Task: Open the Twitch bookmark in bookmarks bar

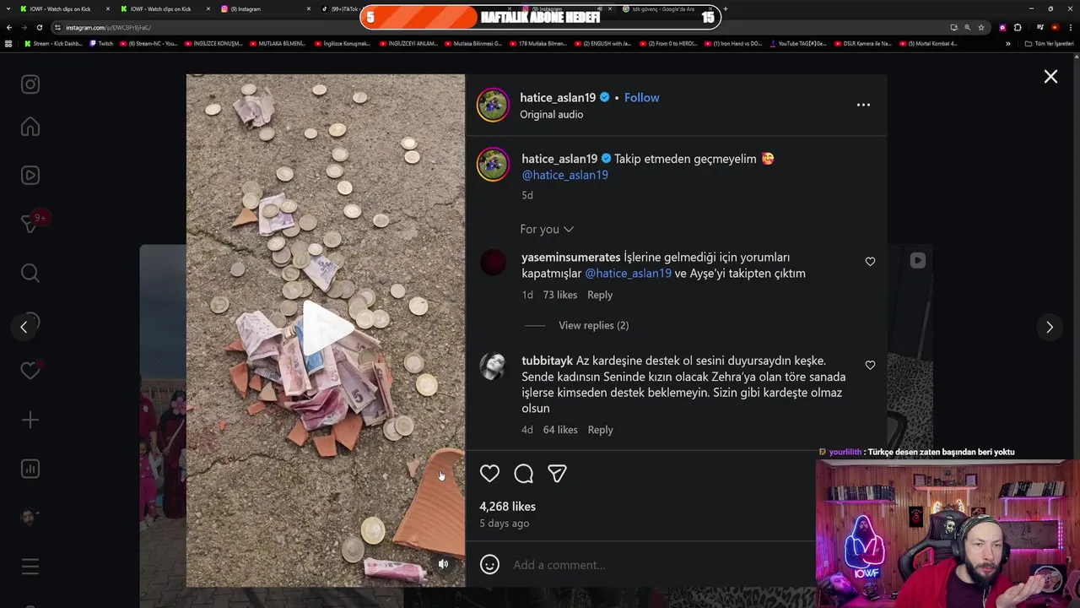Action: coord(100,43)
